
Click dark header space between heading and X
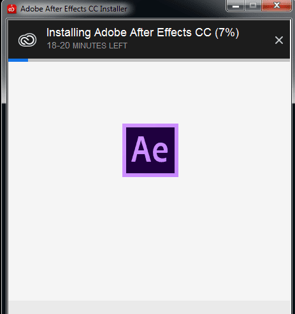click(257, 40)
